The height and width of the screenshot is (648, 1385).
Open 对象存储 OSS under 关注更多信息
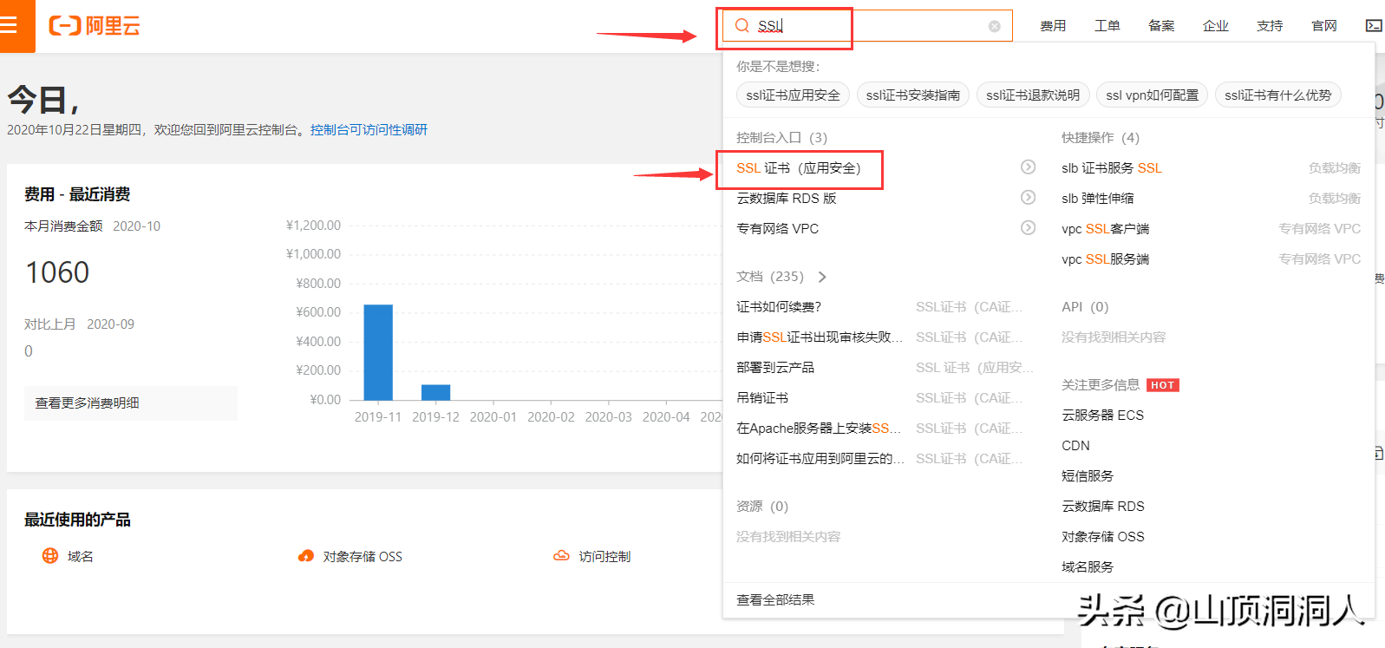coord(1103,537)
